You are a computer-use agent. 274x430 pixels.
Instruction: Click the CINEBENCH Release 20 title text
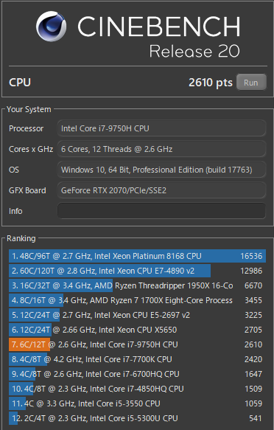(159, 36)
